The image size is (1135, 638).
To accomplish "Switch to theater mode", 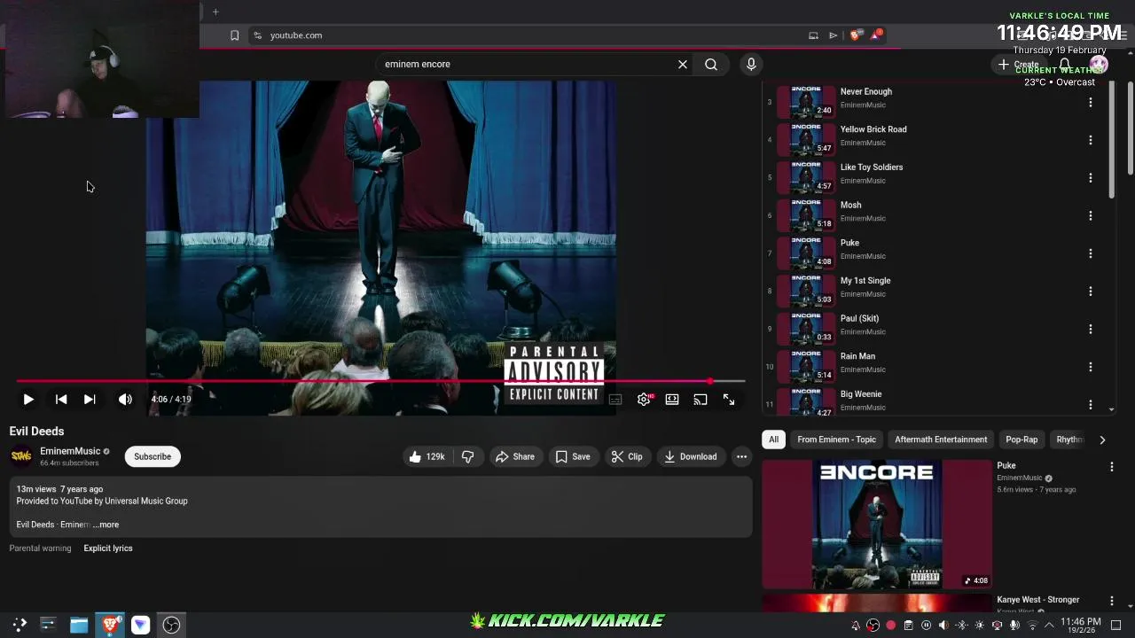I will pyautogui.click(x=672, y=400).
